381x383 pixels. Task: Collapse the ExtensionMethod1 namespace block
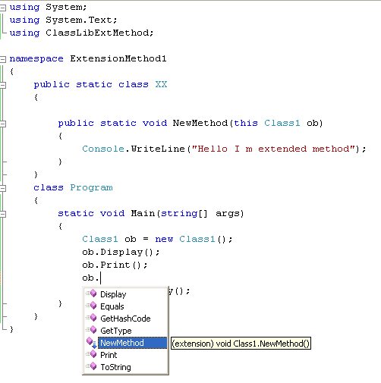coord(3,59)
